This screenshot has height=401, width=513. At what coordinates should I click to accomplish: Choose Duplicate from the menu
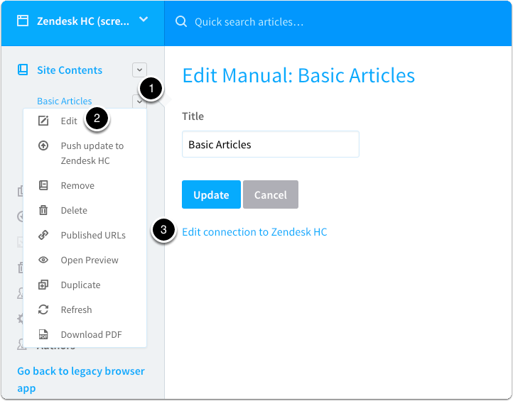80,285
